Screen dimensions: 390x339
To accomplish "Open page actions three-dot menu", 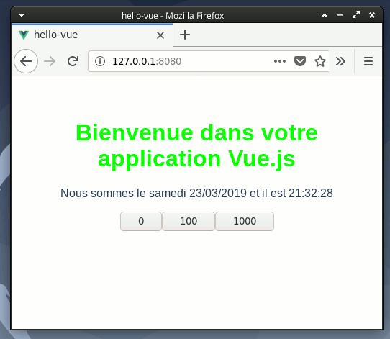I will pos(280,61).
